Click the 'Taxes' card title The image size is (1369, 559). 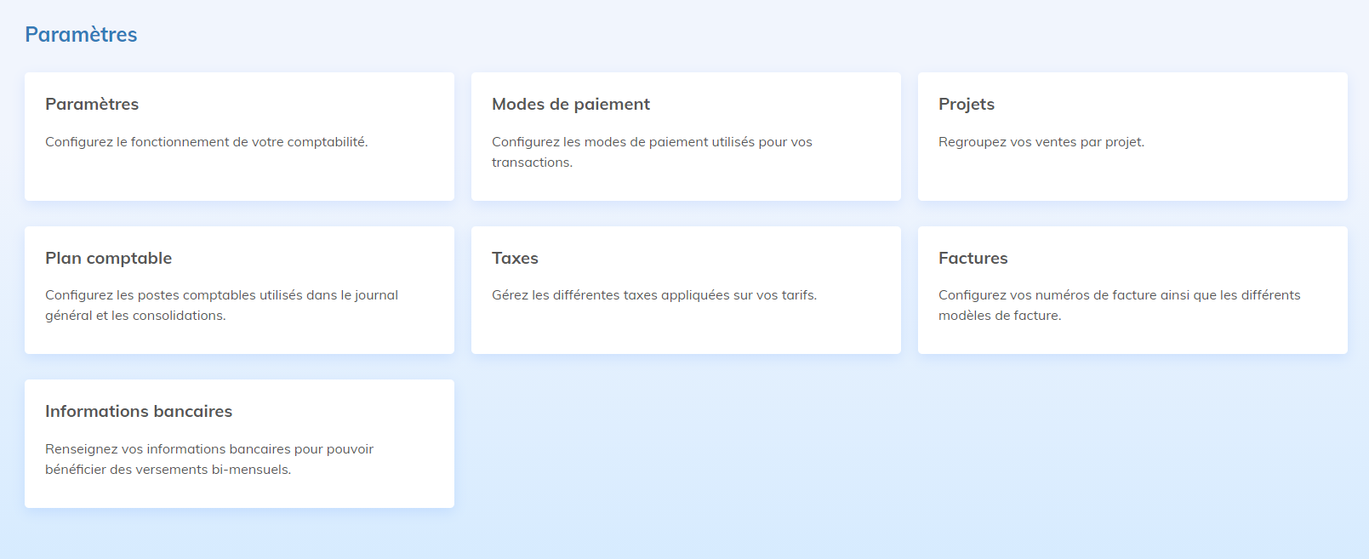[515, 258]
